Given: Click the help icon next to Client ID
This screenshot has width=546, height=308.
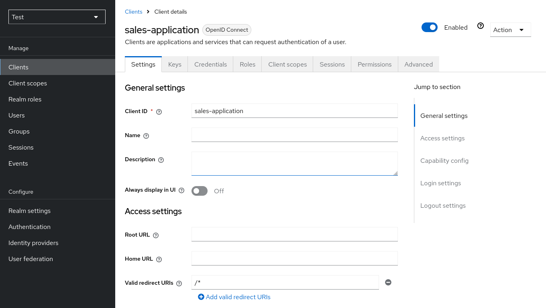Looking at the screenshot, I should 159,112.
